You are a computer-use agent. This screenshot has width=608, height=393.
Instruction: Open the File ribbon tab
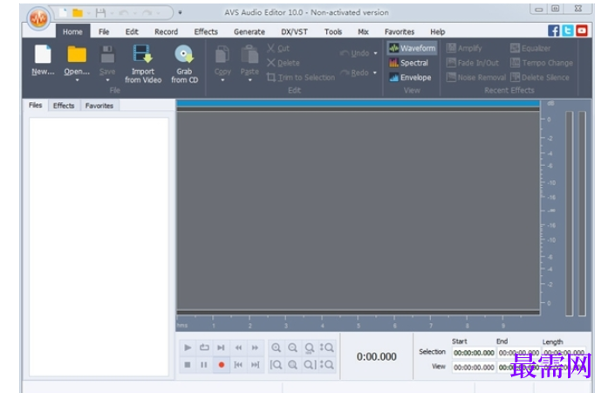(x=104, y=31)
